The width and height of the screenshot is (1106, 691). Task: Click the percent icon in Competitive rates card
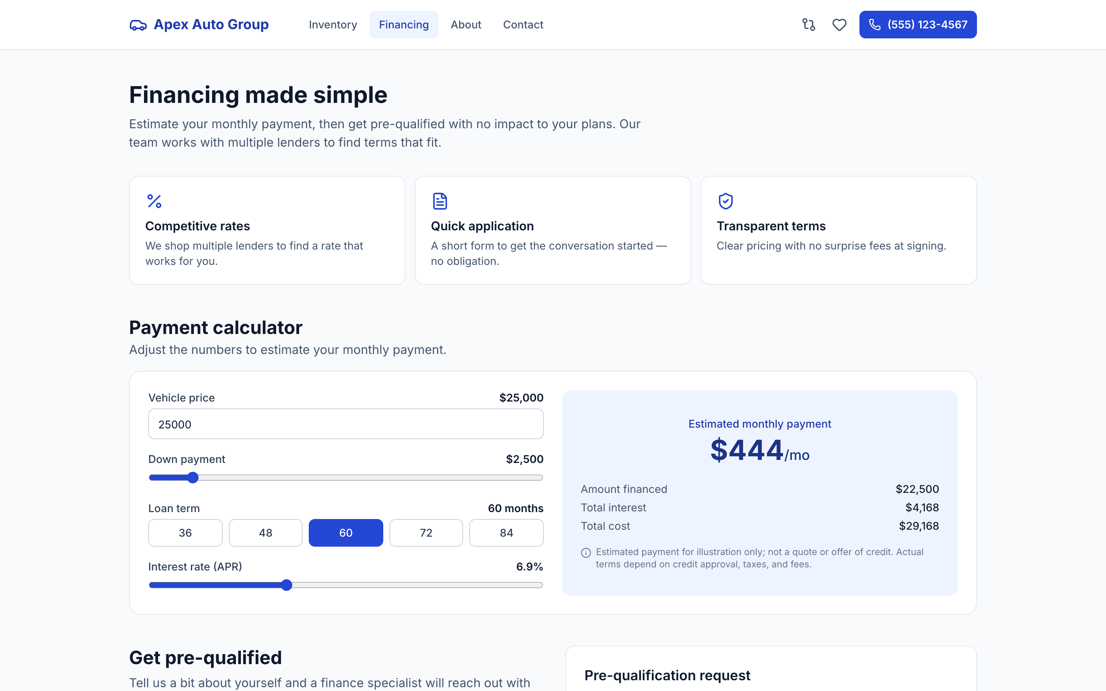[154, 201]
